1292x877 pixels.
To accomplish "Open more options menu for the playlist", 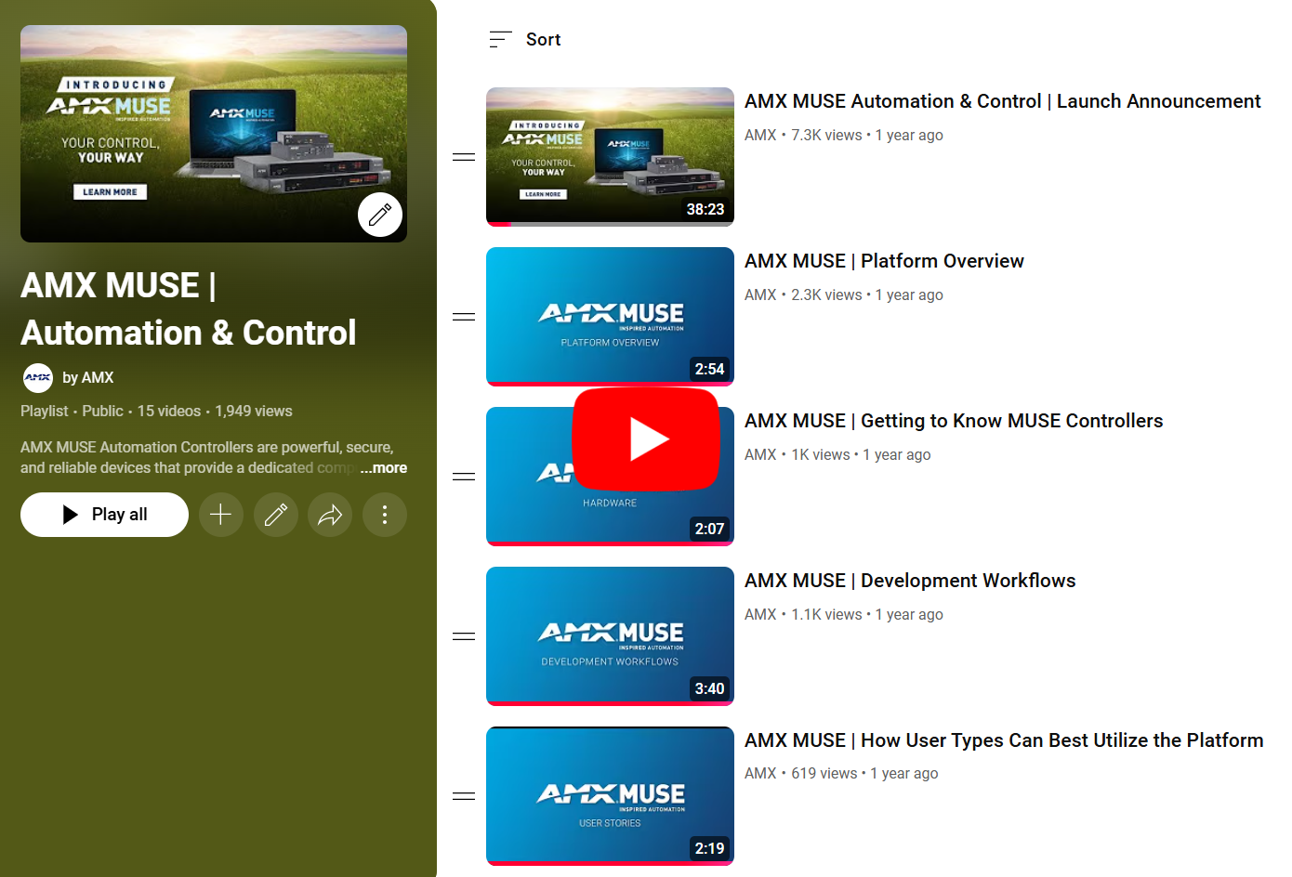I will click(385, 515).
